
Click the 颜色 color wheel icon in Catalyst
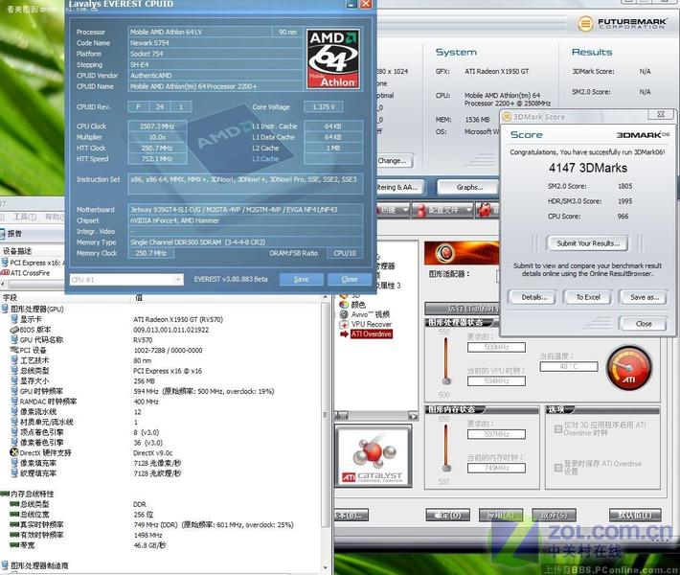(344, 305)
